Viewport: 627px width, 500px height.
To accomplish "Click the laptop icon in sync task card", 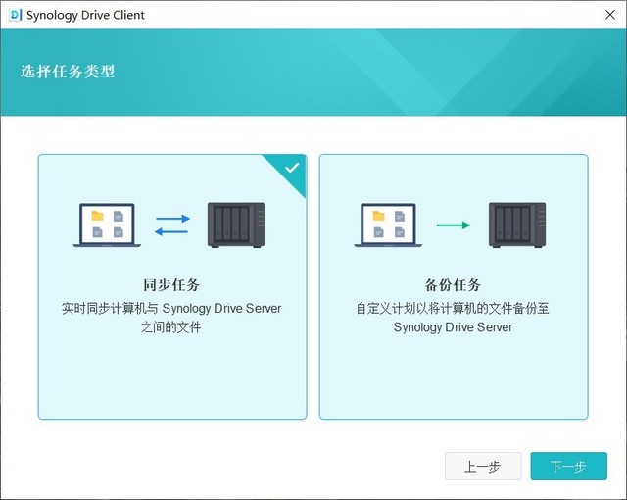I will tap(107, 225).
